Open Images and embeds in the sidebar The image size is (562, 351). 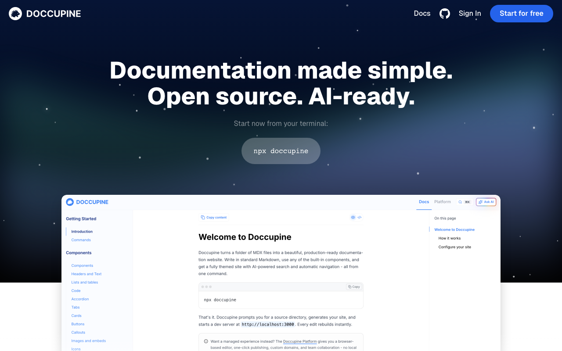tap(89, 340)
